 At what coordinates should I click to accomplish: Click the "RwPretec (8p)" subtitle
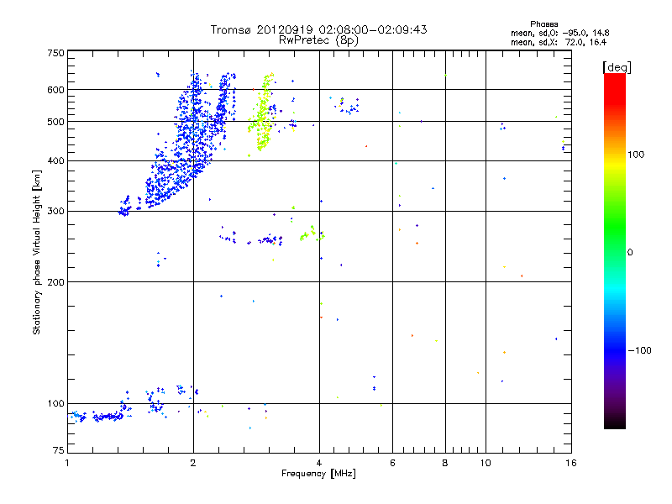click(x=318, y=40)
